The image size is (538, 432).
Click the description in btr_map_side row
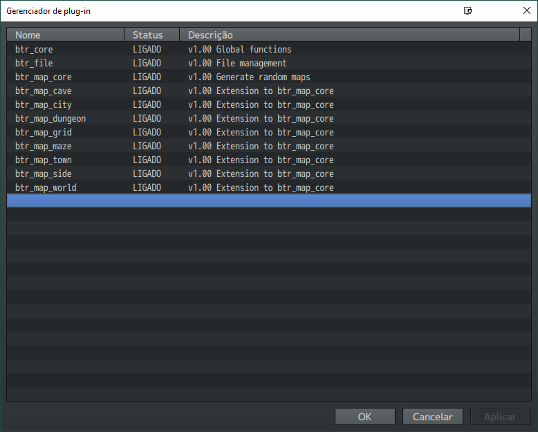pyautogui.click(x=261, y=173)
